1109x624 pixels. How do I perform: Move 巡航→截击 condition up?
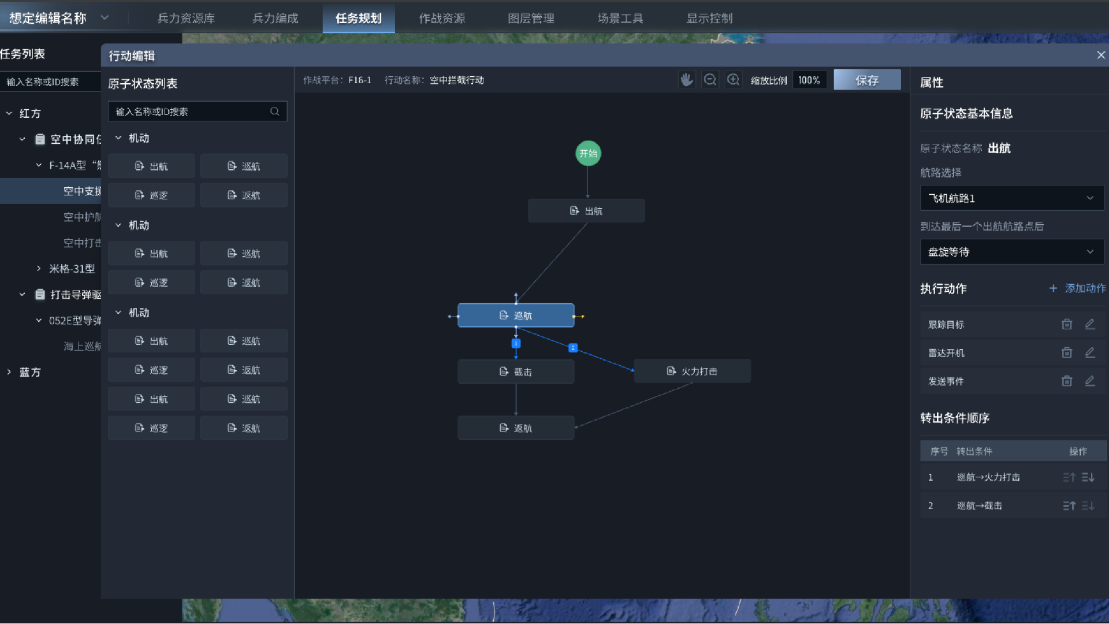(x=1069, y=506)
